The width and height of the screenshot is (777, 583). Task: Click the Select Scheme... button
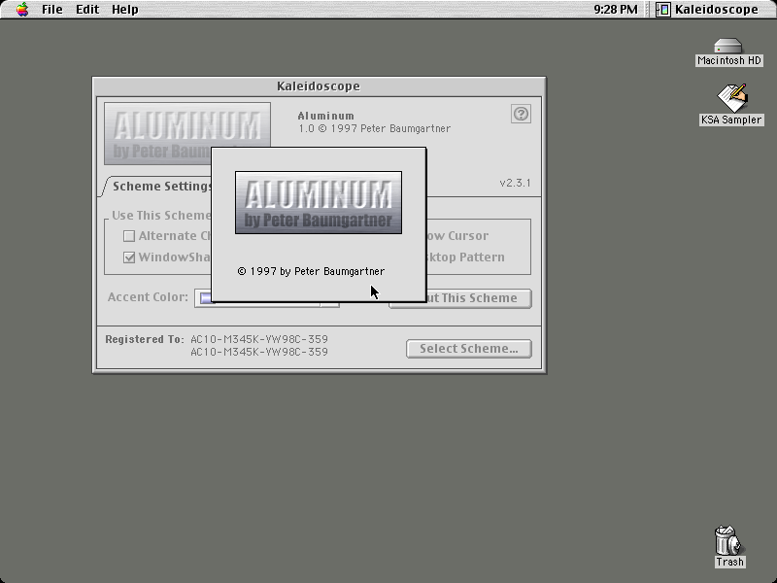coord(469,349)
